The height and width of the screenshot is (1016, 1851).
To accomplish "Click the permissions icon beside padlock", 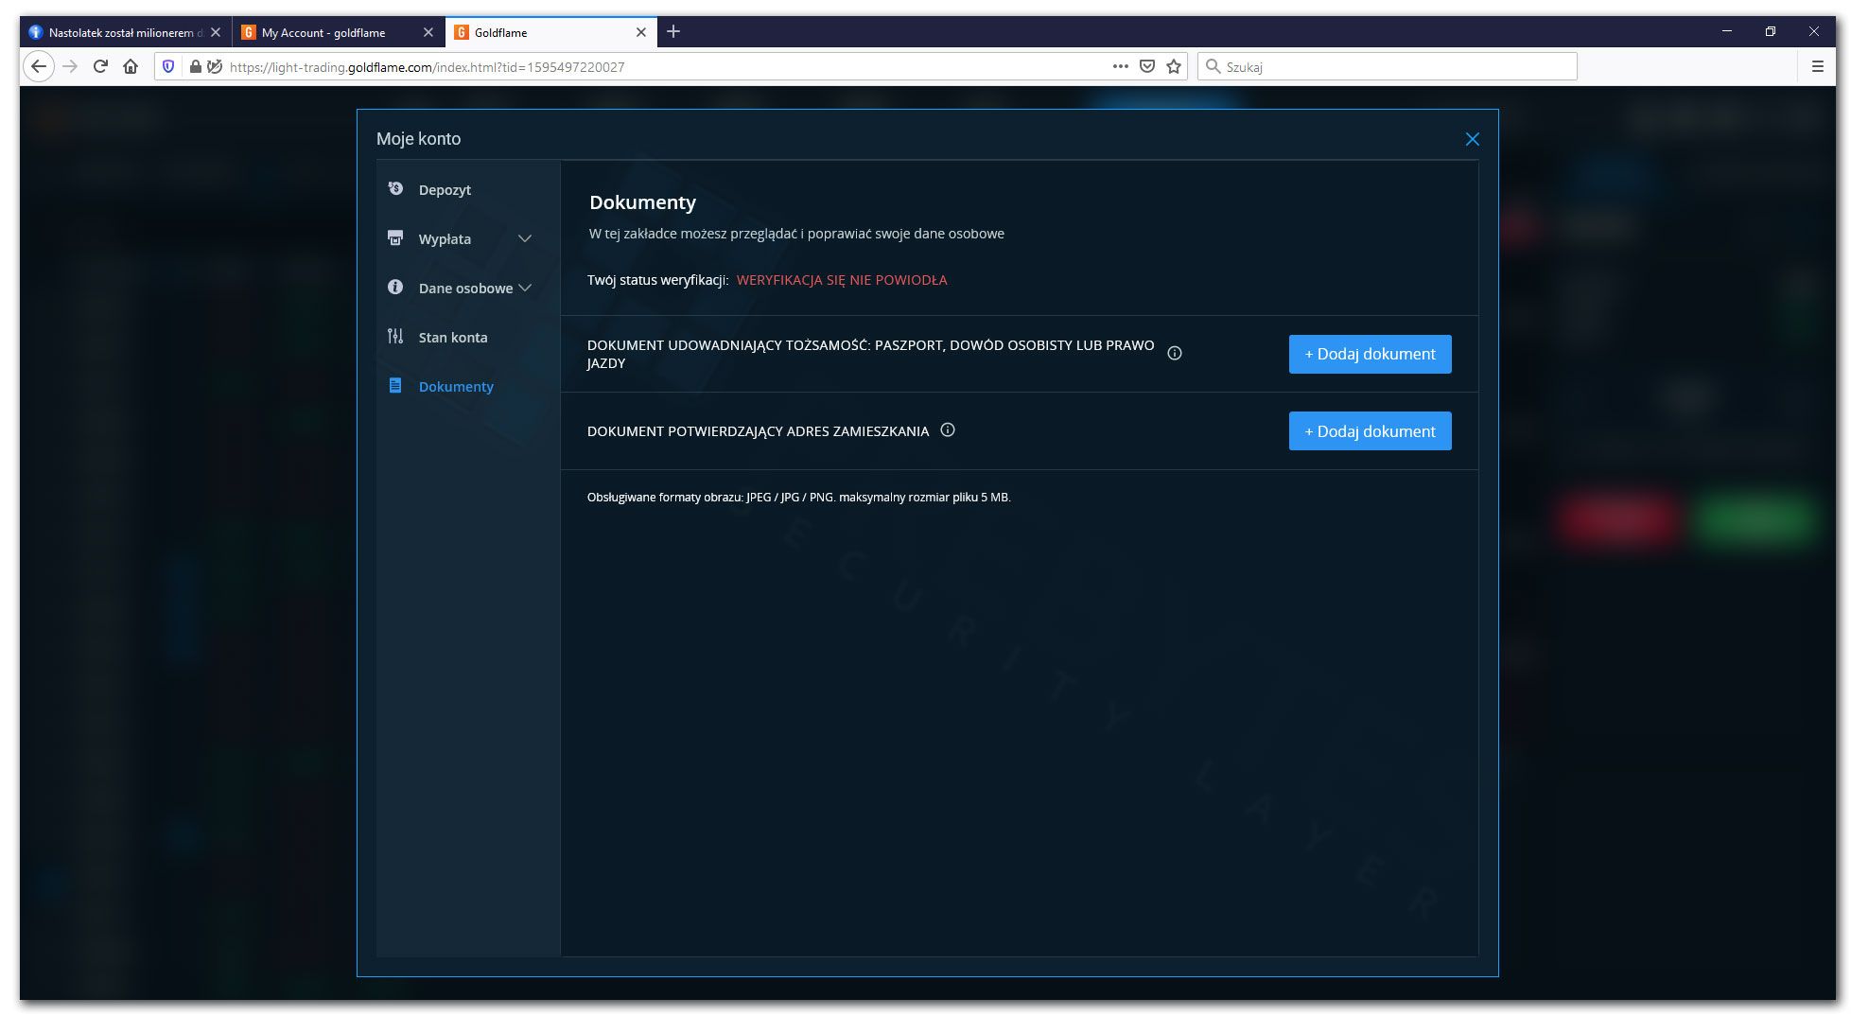I will point(215,66).
